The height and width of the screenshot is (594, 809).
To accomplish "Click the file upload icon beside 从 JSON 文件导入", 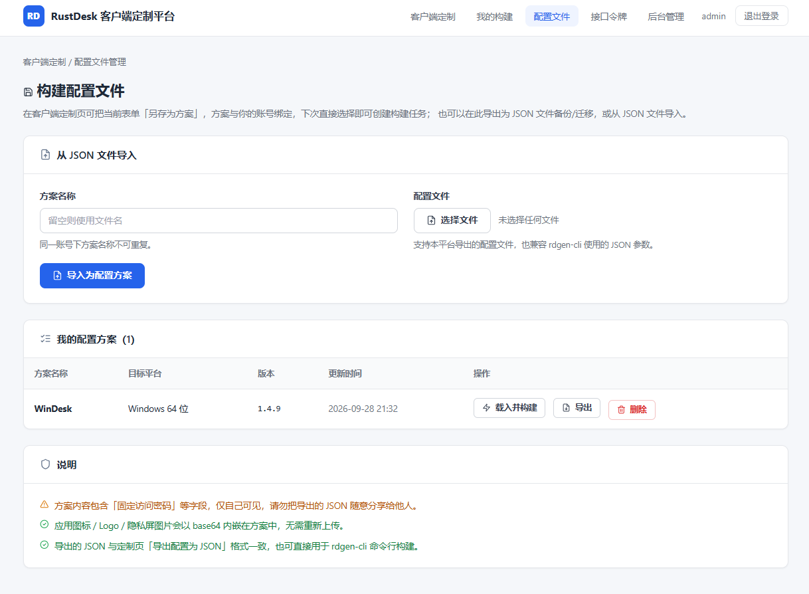I will pos(45,155).
